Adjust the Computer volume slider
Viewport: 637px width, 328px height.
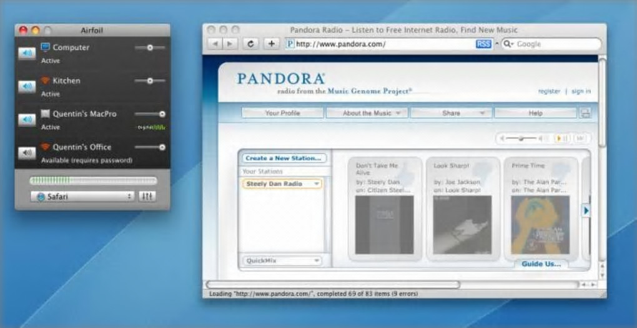pos(150,47)
